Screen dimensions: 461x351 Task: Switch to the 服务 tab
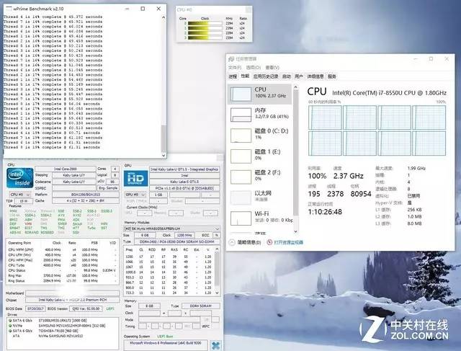click(x=331, y=76)
